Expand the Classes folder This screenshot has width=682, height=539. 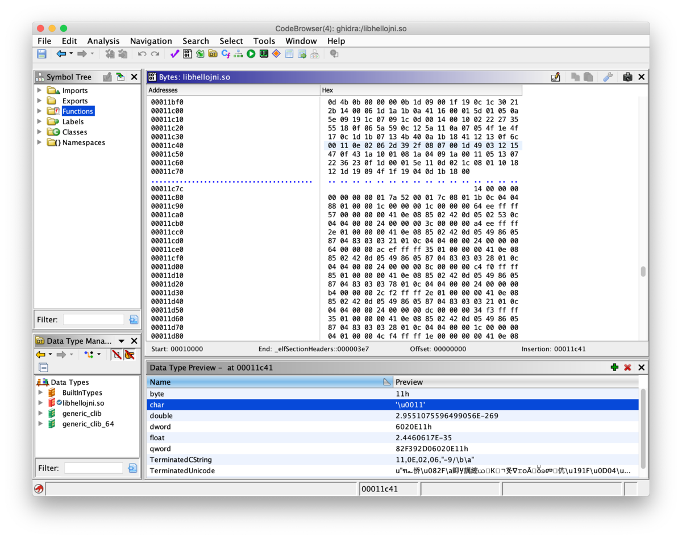[39, 132]
